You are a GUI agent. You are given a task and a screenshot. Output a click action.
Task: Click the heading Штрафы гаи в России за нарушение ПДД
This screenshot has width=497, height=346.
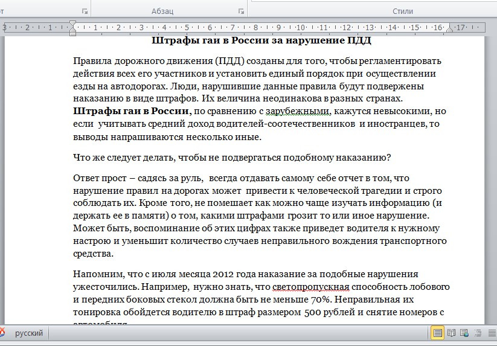coord(261,40)
